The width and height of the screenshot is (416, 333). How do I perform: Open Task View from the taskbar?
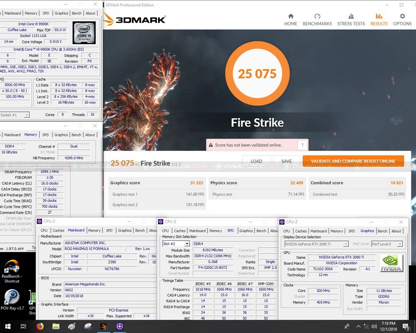point(23,326)
